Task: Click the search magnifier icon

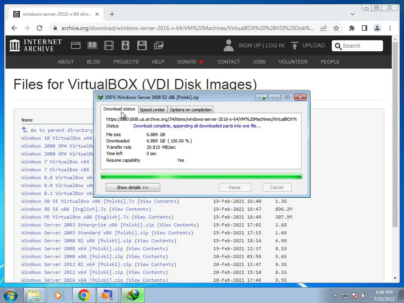Action: (x=338, y=46)
